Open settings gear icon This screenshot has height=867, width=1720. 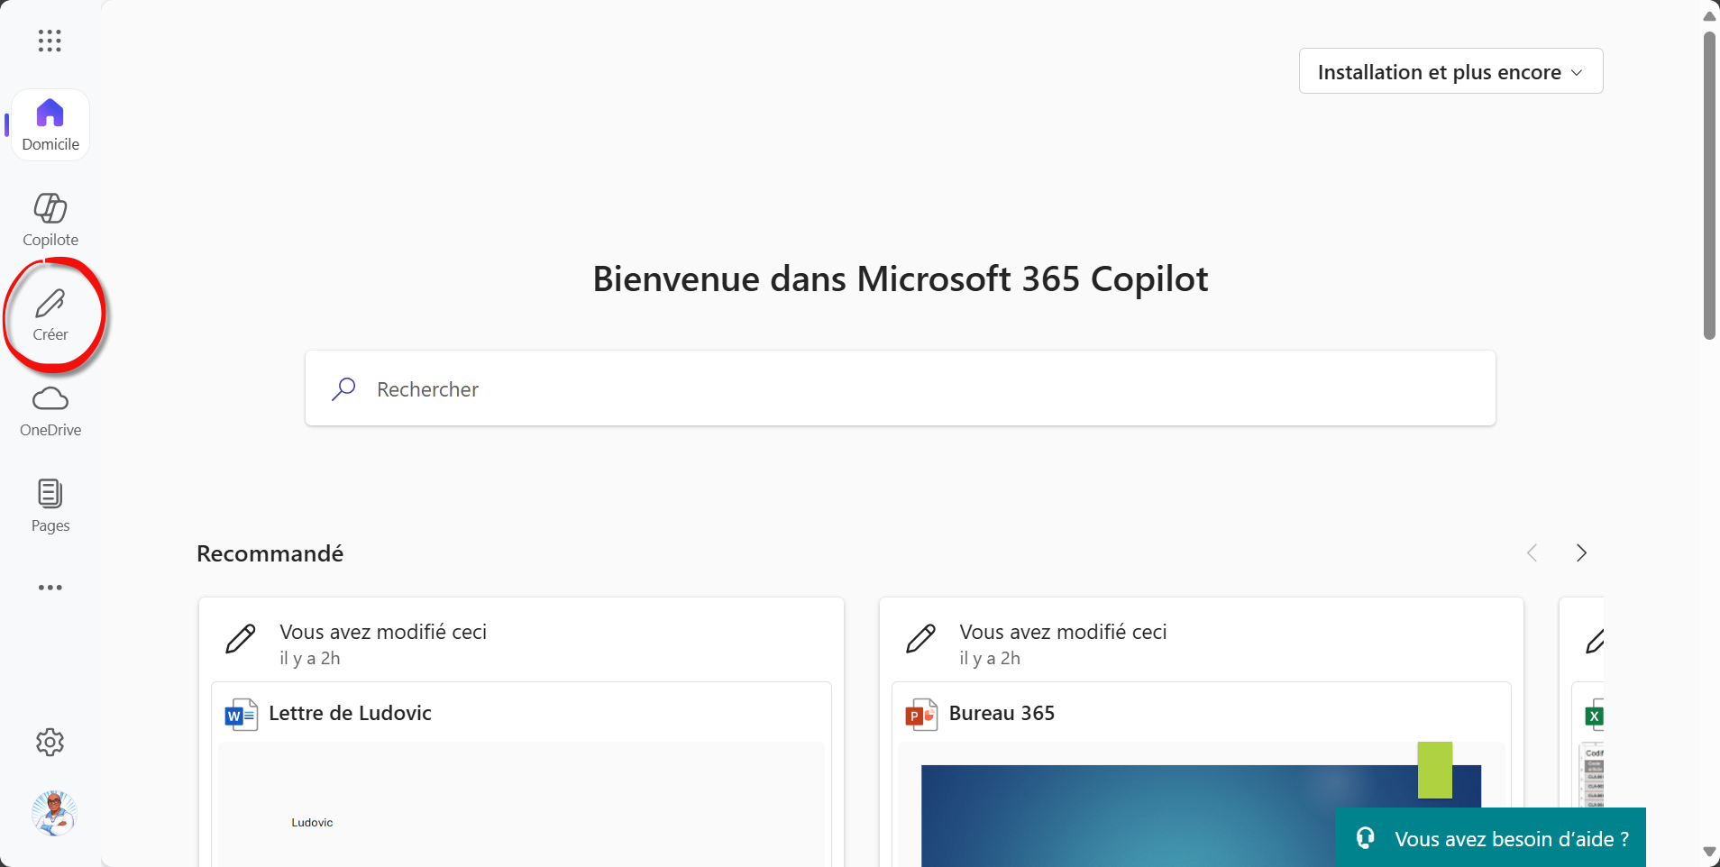(50, 742)
